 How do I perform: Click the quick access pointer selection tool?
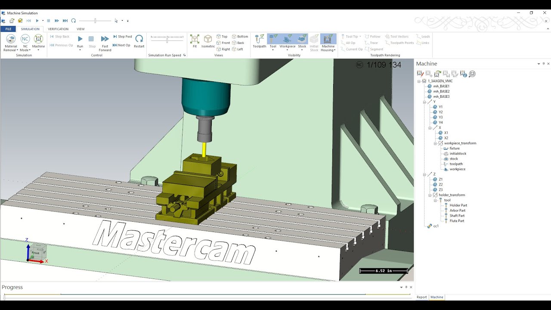(x=116, y=21)
